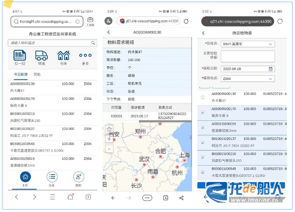
Task: Click the search magnifier in material search box
Action: 93,43
